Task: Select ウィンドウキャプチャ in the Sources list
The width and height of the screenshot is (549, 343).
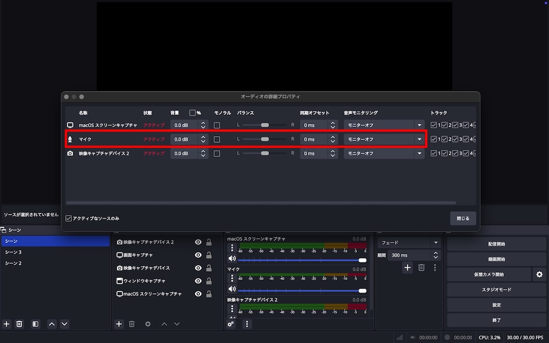Action: [x=144, y=280]
